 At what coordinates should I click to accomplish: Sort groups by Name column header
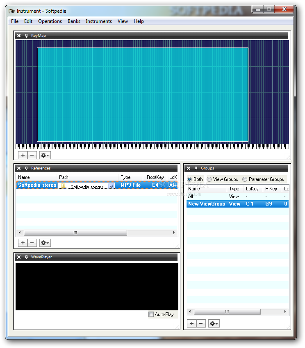pos(207,189)
